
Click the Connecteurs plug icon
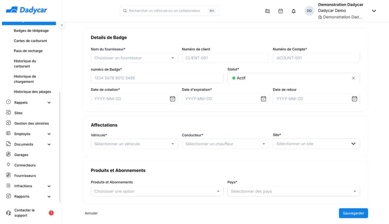click(x=8, y=165)
